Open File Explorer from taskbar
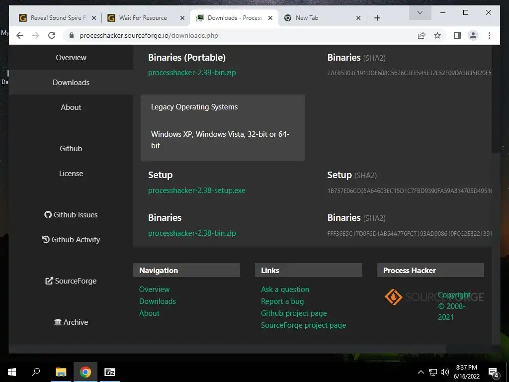The height and width of the screenshot is (382, 509). click(61, 372)
